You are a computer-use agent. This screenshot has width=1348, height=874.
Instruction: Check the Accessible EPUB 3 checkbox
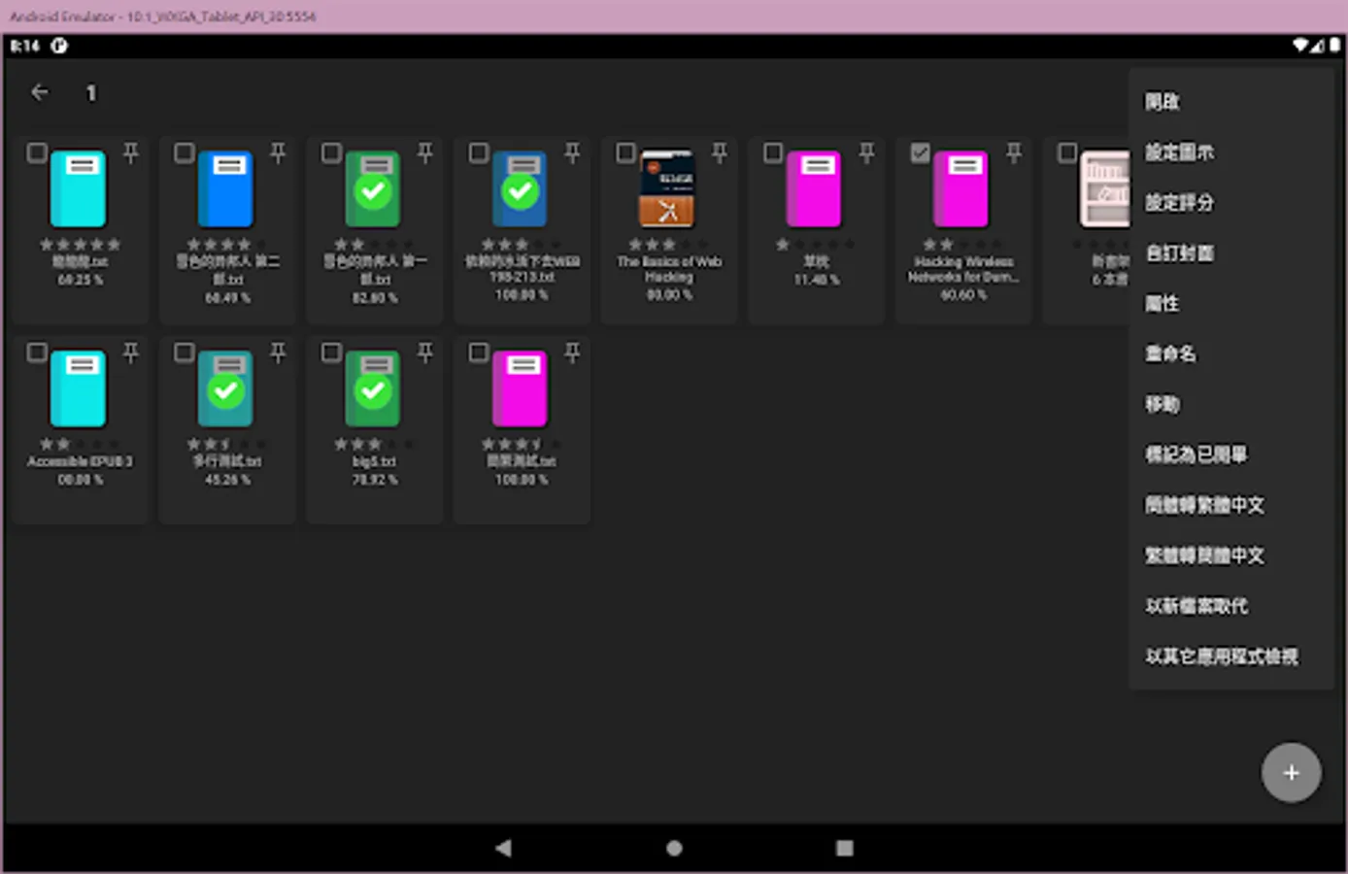click(x=37, y=353)
